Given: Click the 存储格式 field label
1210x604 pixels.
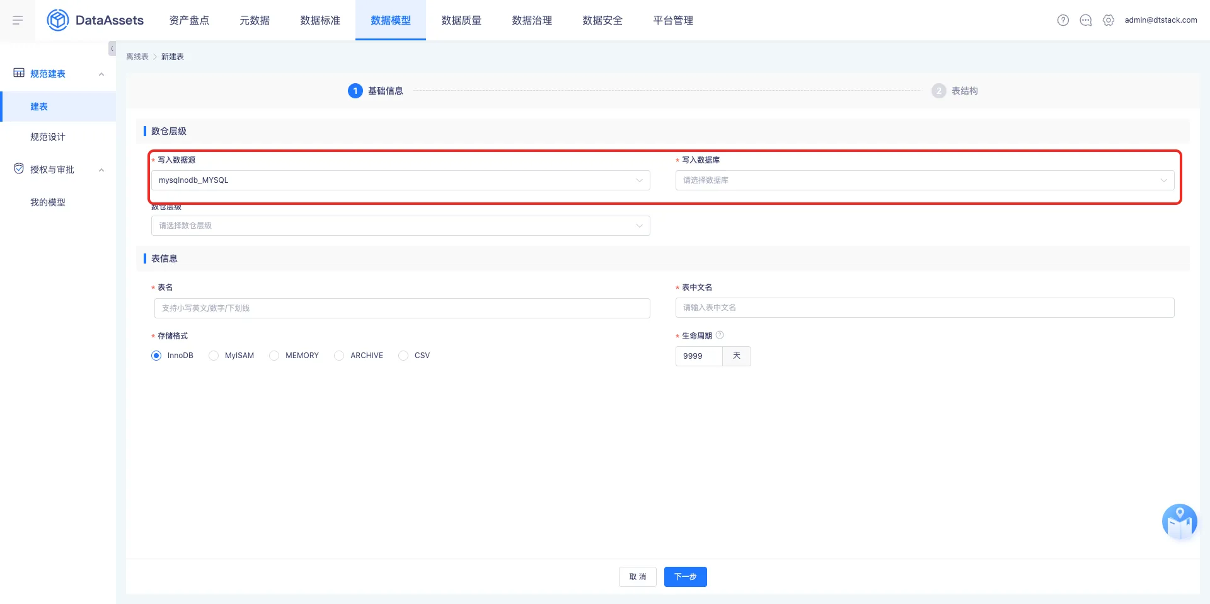Looking at the screenshot, I should [x=173, y=336].
